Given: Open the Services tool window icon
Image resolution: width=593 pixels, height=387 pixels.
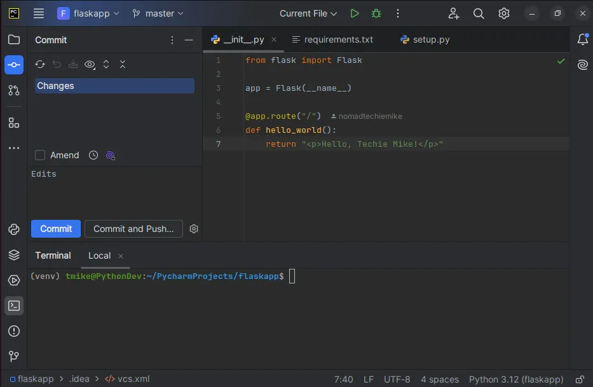Looking at the screenshot, I should click(x=14, y=280).
